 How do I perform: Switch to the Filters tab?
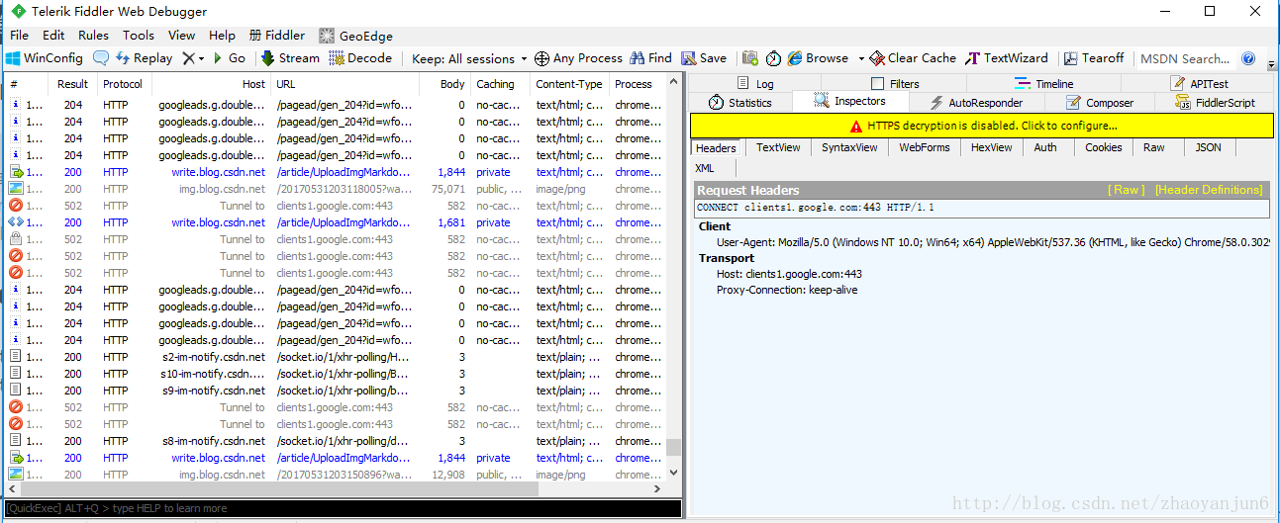(895, 84)
